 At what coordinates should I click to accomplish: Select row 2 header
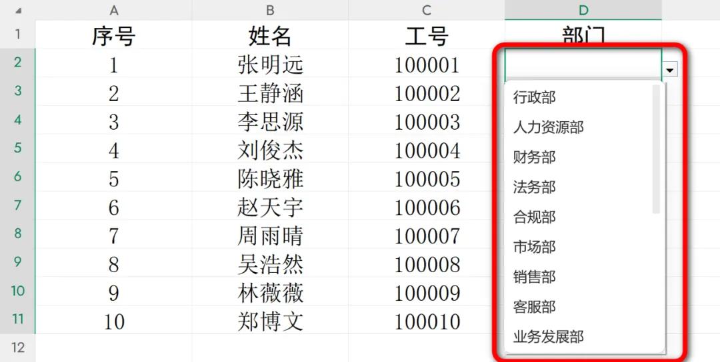(17, 63)
